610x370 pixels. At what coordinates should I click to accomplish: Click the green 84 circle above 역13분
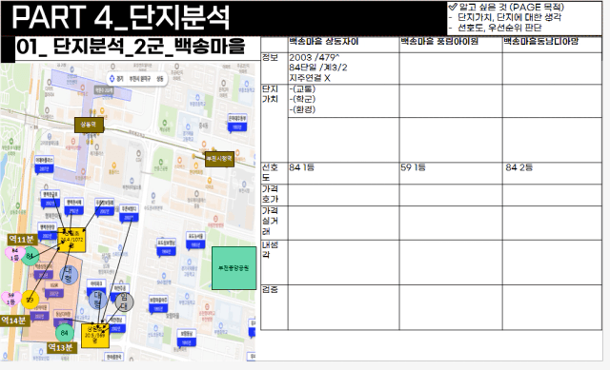point(65,333)
